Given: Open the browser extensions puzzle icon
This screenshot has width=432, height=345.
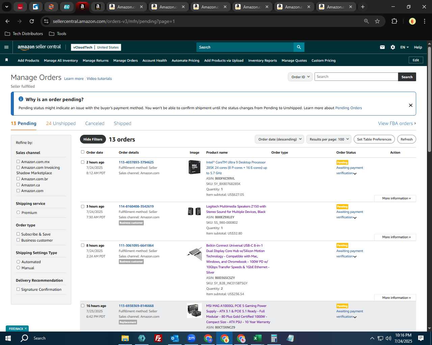Looking at the screenshot, I should 394,21.
